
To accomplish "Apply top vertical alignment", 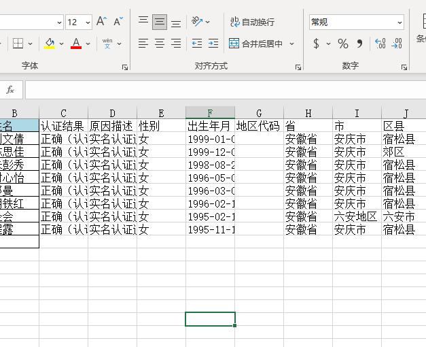I will [143, 22].
